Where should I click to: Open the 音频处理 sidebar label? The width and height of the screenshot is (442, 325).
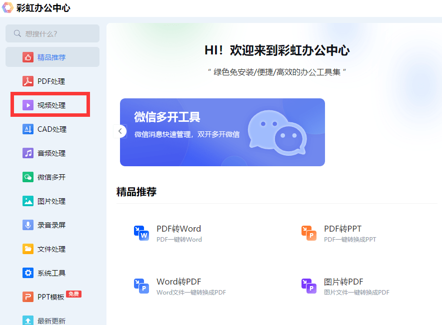pos(51,153)
